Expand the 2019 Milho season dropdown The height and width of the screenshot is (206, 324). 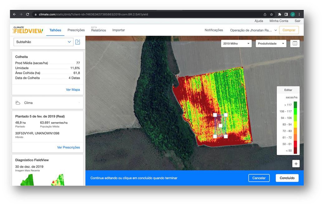(x=237, y=44)
